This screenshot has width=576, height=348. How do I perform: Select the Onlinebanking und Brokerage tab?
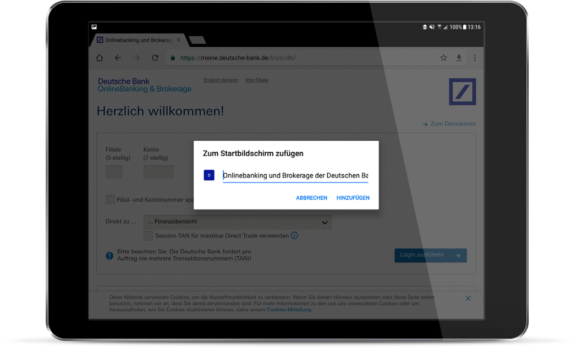pyautogui.click(x=138, y=40)
